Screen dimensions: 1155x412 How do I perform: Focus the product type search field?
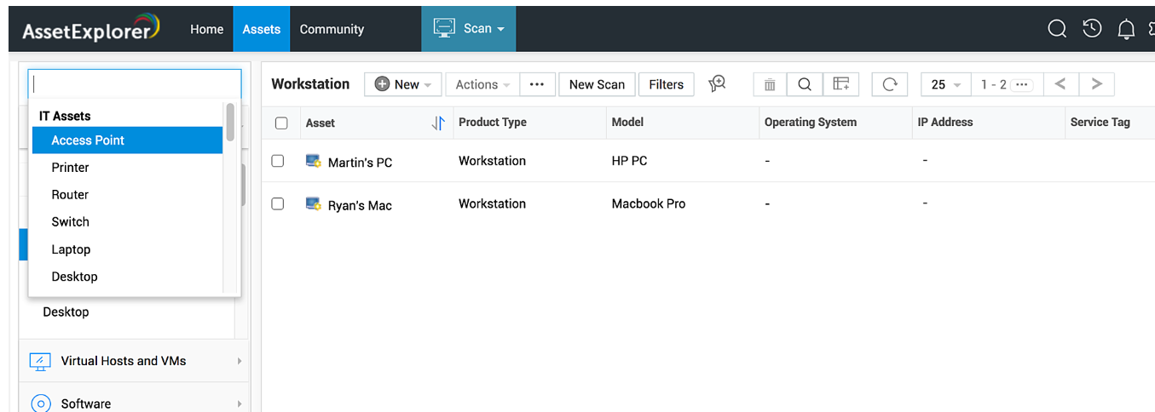click(x=135, y=84)
